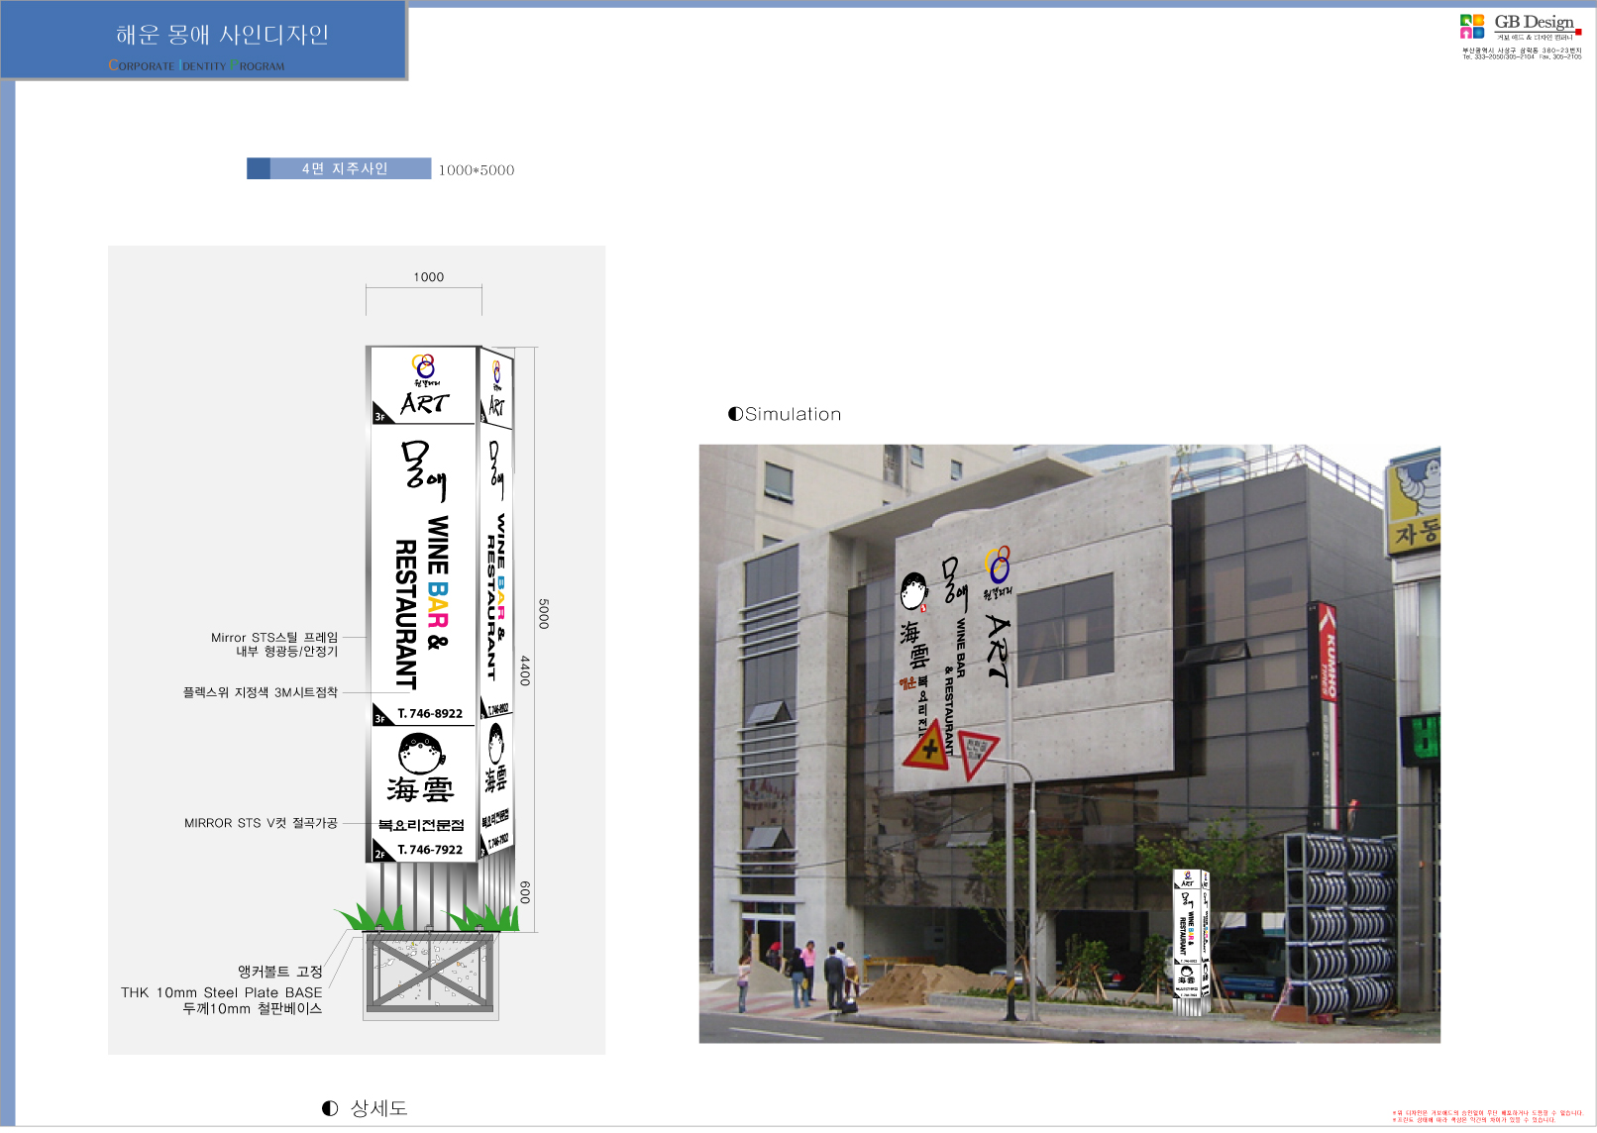
Task: Click the side panel of the pylon sign drawing
Action: [x=495, y=604]
